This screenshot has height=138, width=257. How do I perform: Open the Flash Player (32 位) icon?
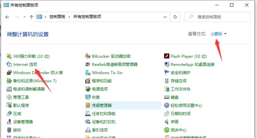click(x=166, y=56)
